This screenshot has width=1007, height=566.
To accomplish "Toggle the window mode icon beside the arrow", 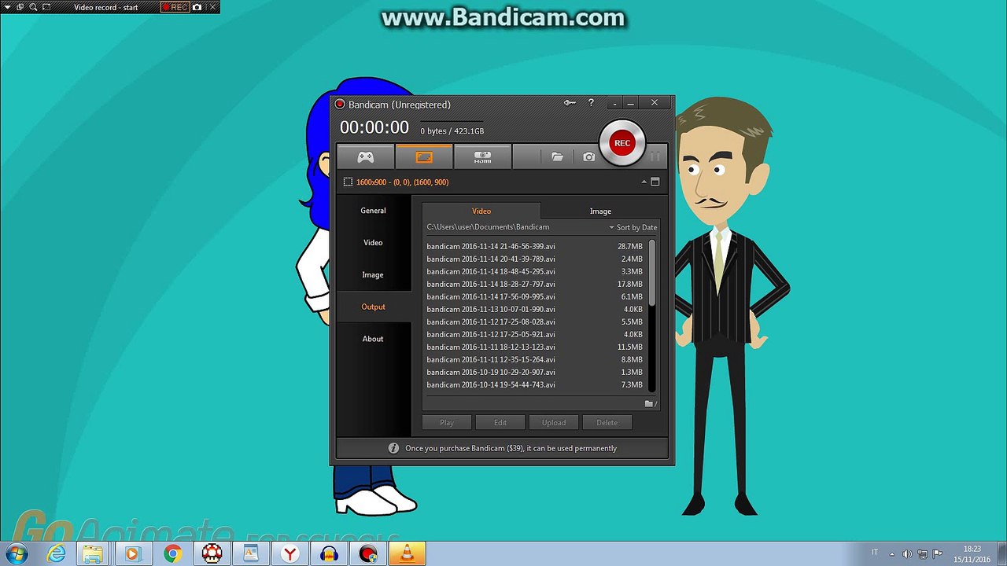I will (655, 182).
